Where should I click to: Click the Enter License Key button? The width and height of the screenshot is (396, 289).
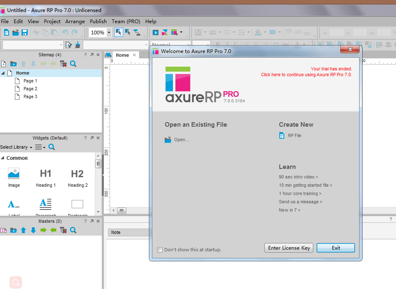click(x=288, y=248)
